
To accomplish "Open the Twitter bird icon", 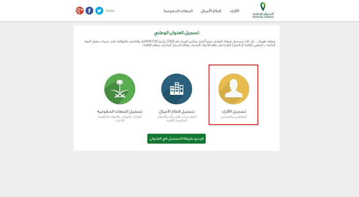I will tap(99, 11).
